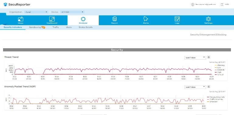This screenshot has height=115, width=234.
Task: Open the Logs notepad icon
Action: [177, 19]
